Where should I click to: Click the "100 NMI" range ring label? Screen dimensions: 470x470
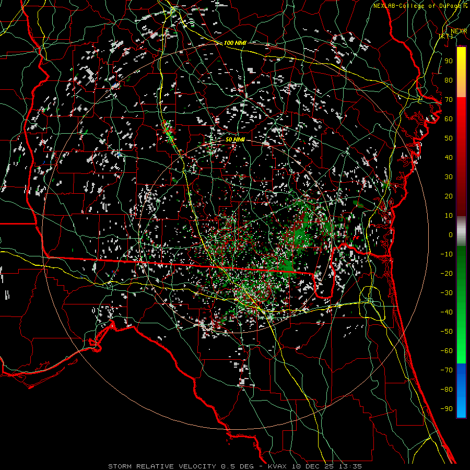(235, 43)
